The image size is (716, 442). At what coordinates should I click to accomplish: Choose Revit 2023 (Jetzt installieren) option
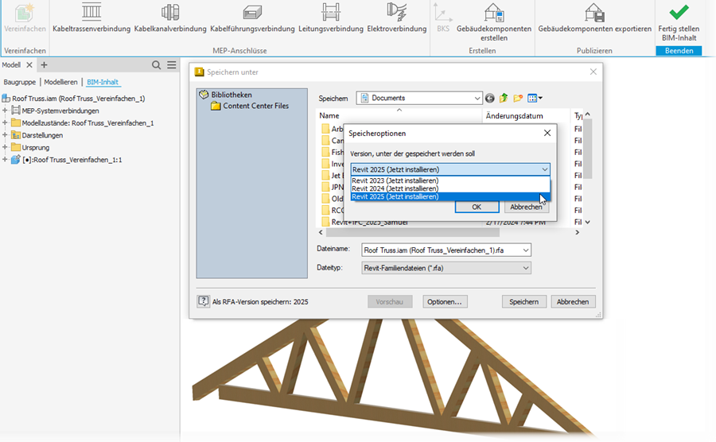450,180
